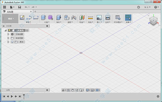The height and width of the screenshot is (102, 162).
Task: Open the 修改 dropdown menu
Action: pyautogui.click(x=59, y=22)
